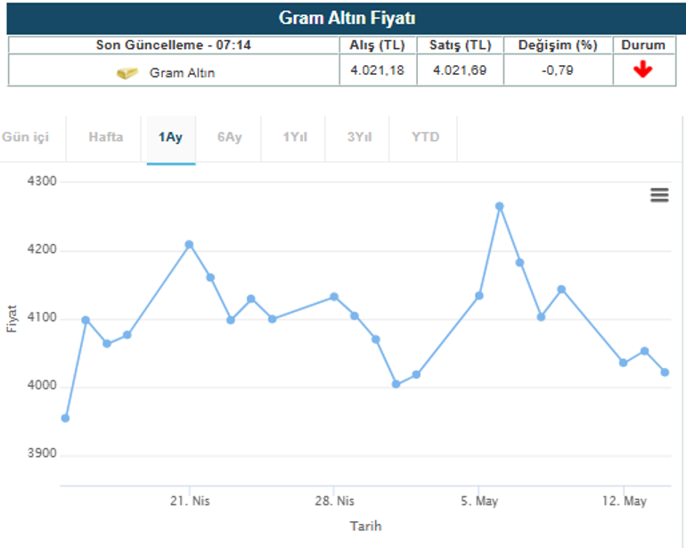This screenshot has width=686, height=548.
Task: Click the Gram Altın row label
Action: [x=182, y=72]
